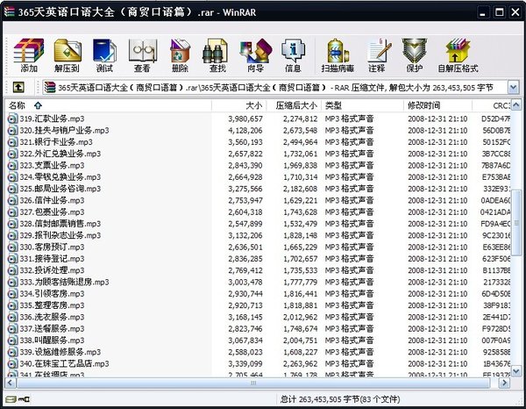Sort by 大小 column header
This screenshot has height=409, width=526.
[x=239, y=106]
